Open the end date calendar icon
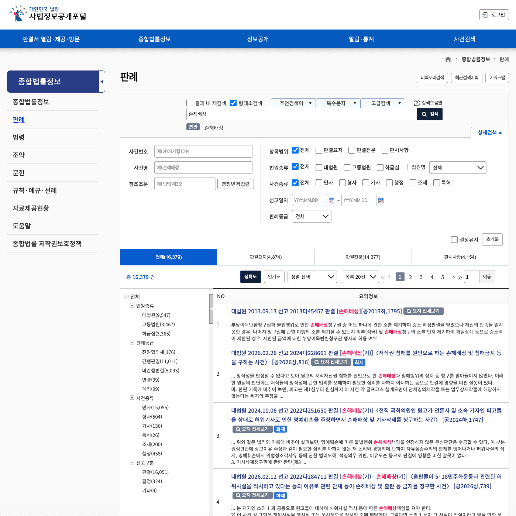Image resolution: width=516 pixels, height=516 pixels. tap(381, 200)
